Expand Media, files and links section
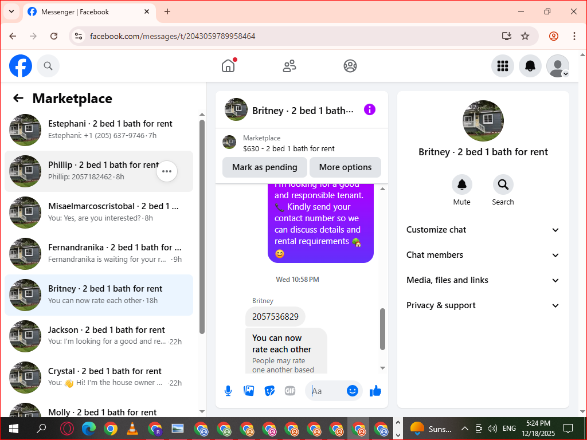 (483, 280)
